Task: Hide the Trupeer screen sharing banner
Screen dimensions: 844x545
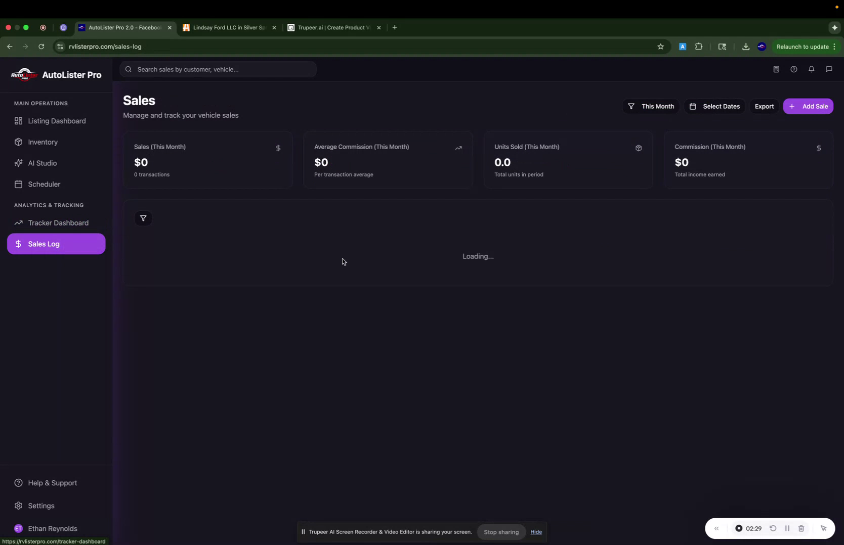Action: (536, 532)
